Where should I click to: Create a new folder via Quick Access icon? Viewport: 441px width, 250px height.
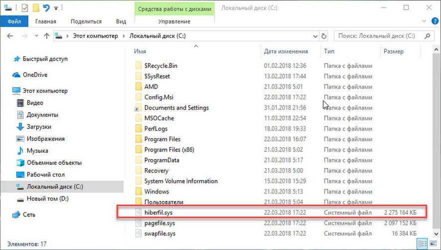[36, 7]
